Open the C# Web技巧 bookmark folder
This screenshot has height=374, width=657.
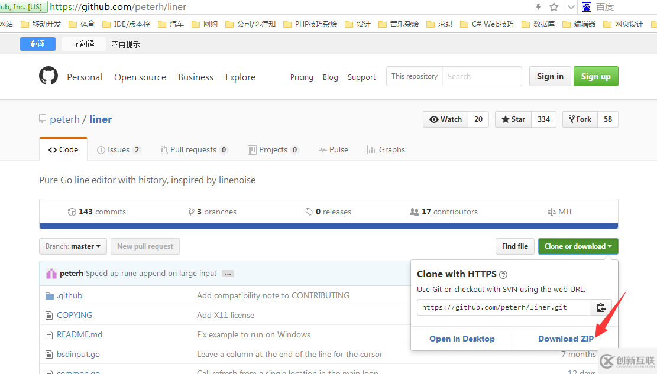click(487, 24)
